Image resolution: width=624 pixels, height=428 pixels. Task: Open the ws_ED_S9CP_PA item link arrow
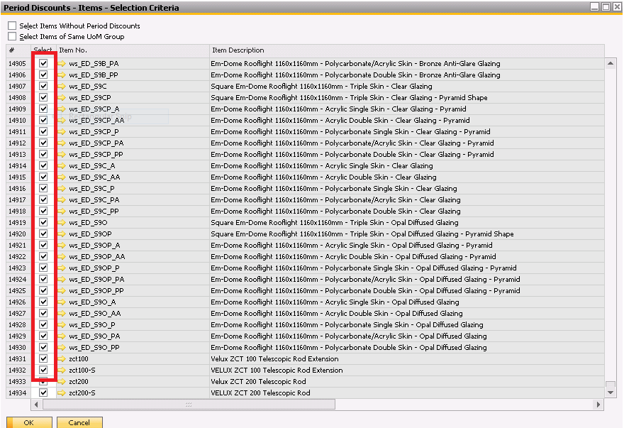pos(62,143)
